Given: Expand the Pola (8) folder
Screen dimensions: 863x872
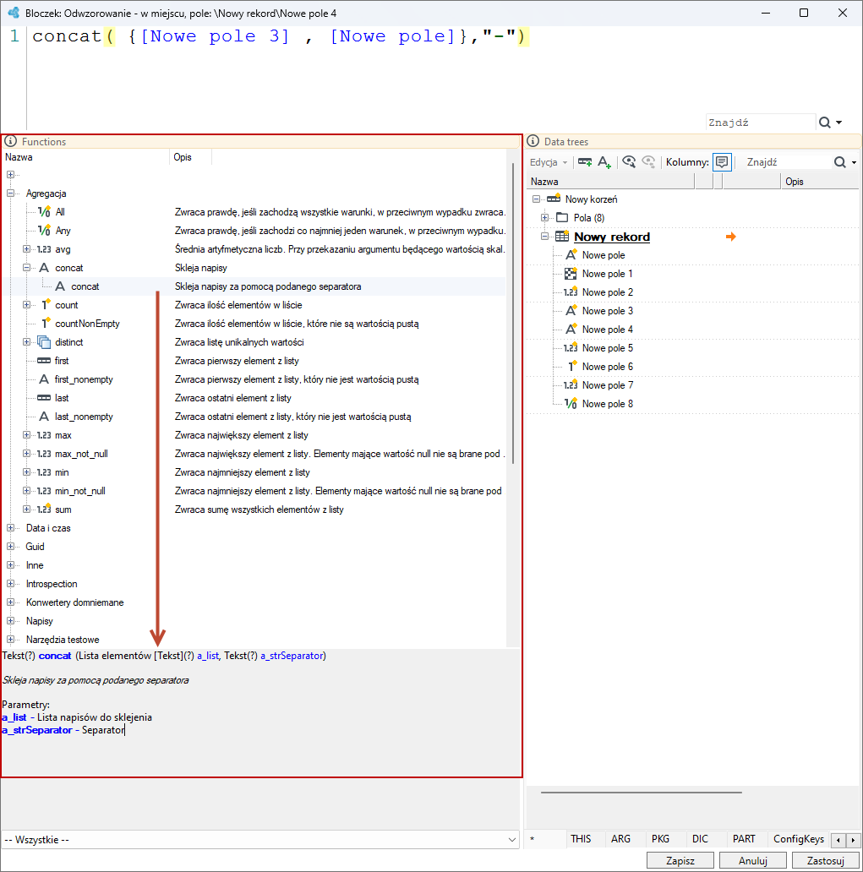Looking at the screenshot, I should point(544,217).
